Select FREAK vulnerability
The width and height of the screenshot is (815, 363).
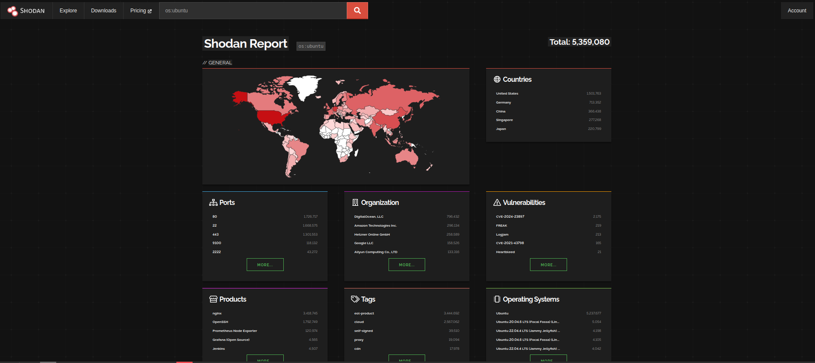(x=548, y=225)
